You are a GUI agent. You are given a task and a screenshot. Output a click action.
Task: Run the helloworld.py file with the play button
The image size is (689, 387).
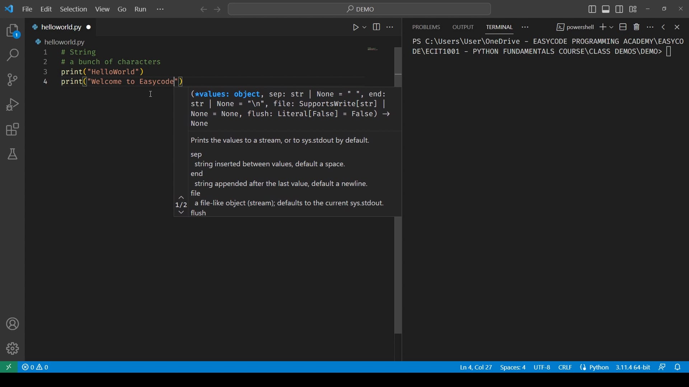click(x=356, y=27)
